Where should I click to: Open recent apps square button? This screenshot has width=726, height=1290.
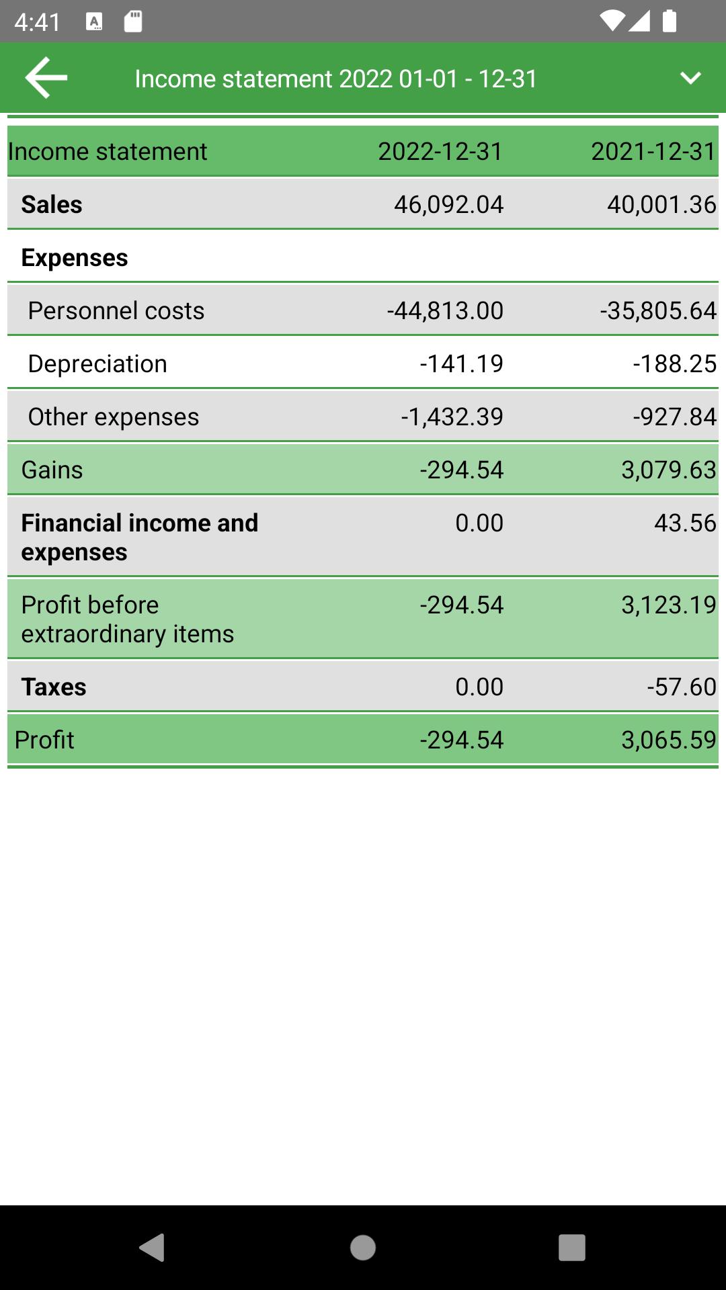(x=571, y=1248)
